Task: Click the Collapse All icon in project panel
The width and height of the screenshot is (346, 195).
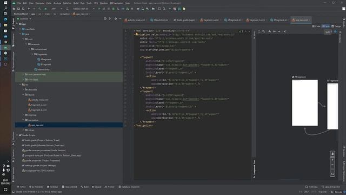Action: pyautogui.click(x=110, y=19)
